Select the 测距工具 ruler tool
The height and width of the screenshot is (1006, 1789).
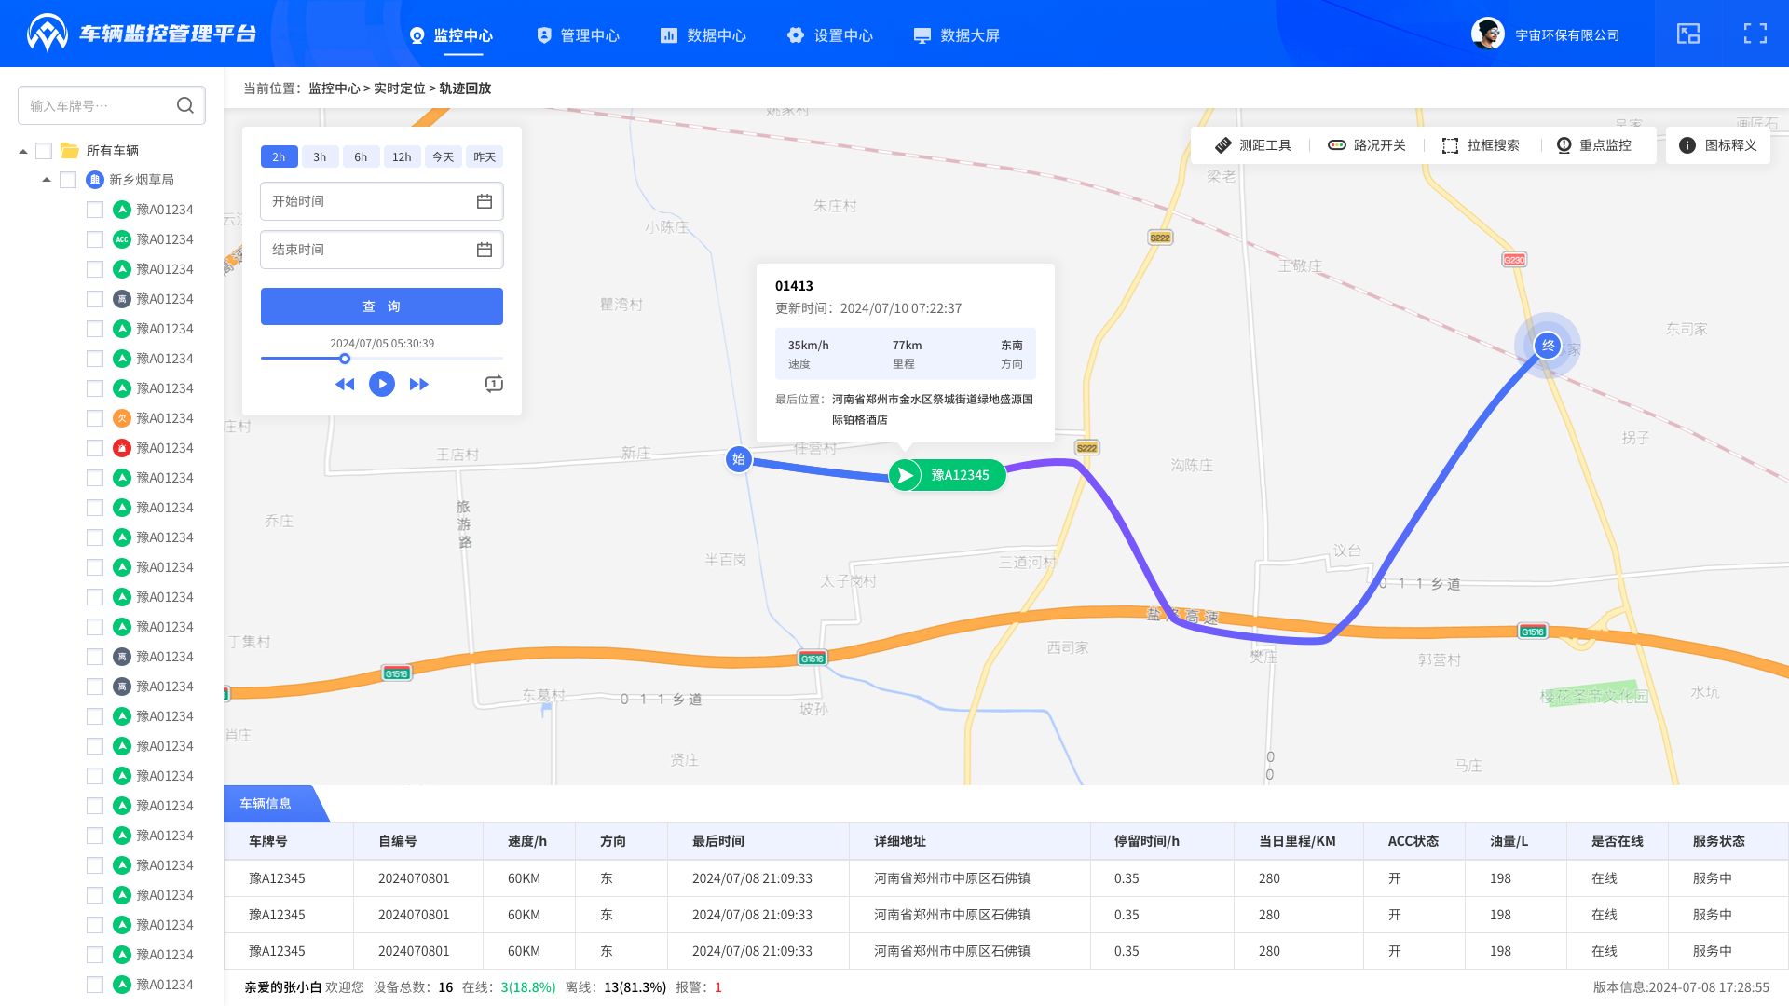[x=1253, y=145]
